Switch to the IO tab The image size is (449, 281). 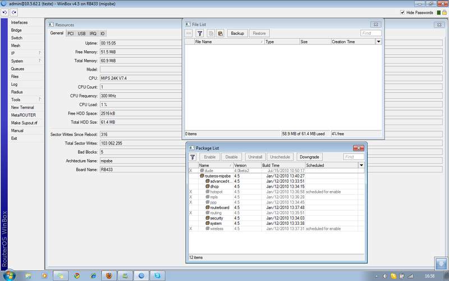pos(103,34)
